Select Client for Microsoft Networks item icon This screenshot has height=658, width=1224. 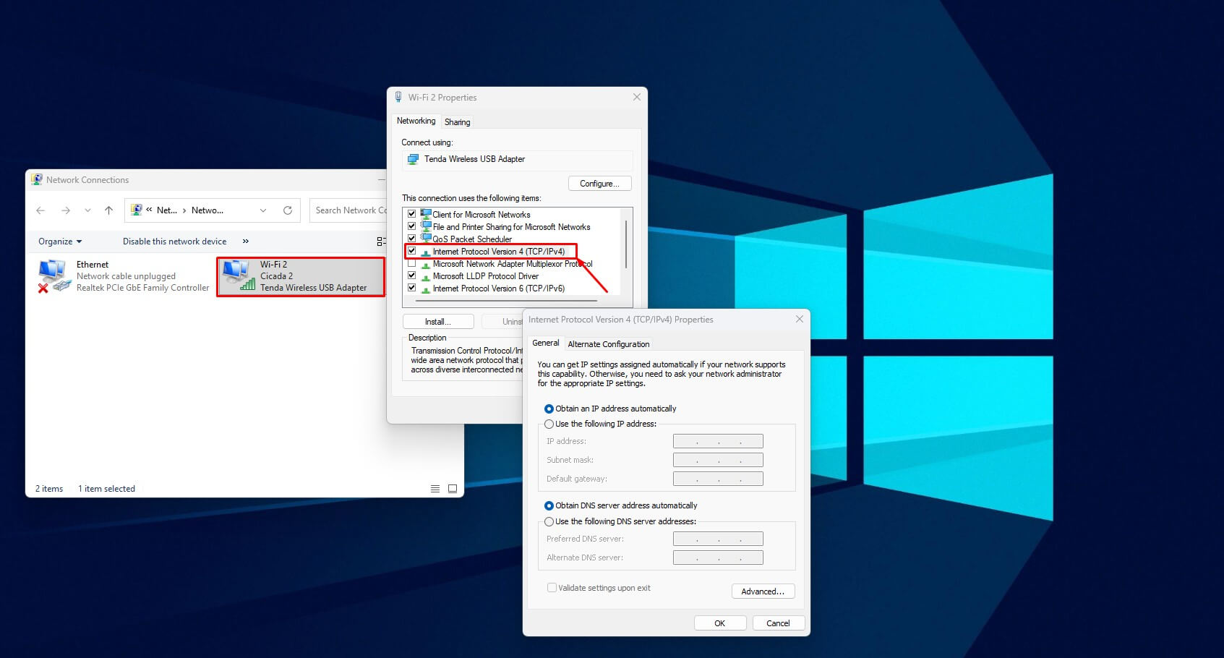pos(426,214)
